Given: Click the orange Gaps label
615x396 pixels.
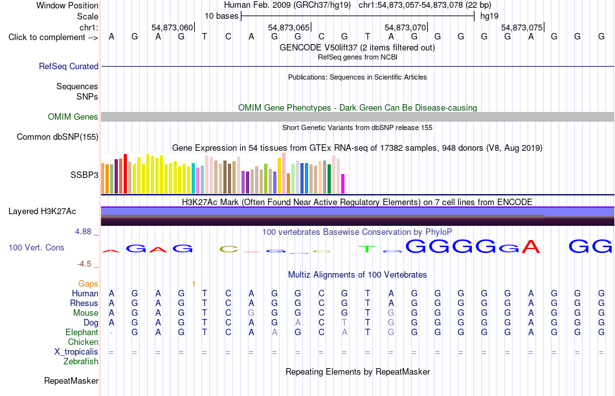Looking at the screenshot, I should tap(88, 283).
